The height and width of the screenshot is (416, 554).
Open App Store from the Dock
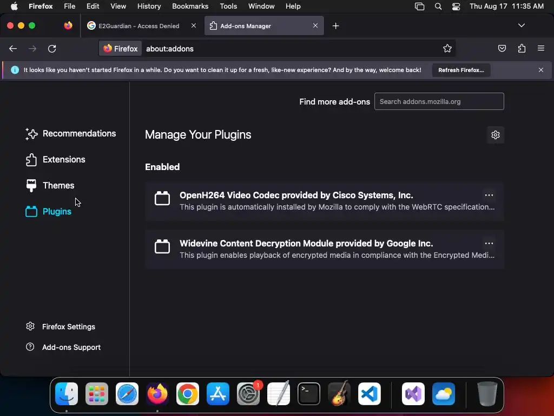point(218,394)
